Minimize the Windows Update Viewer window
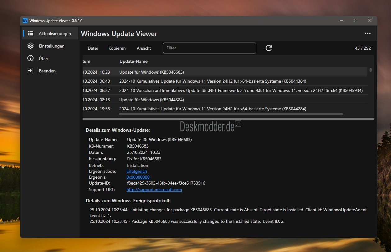 (x=341, y=21)
